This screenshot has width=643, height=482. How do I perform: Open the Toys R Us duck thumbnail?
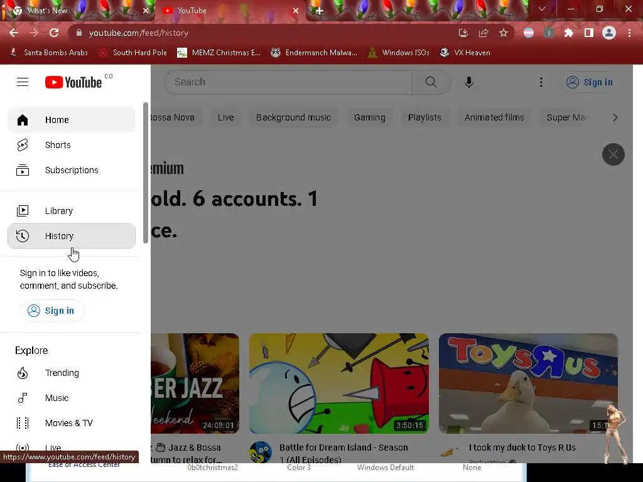click(528, 383)
